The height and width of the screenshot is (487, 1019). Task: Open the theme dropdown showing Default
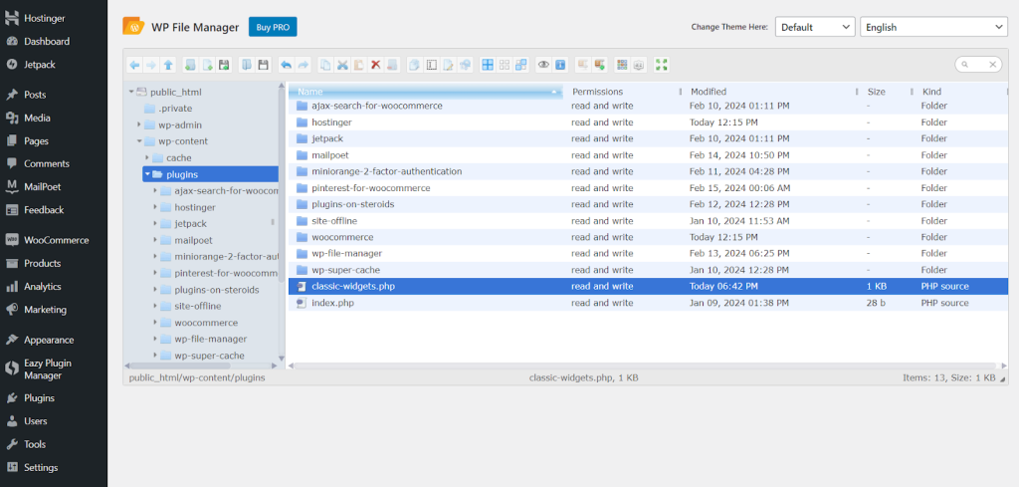(815, 27)
